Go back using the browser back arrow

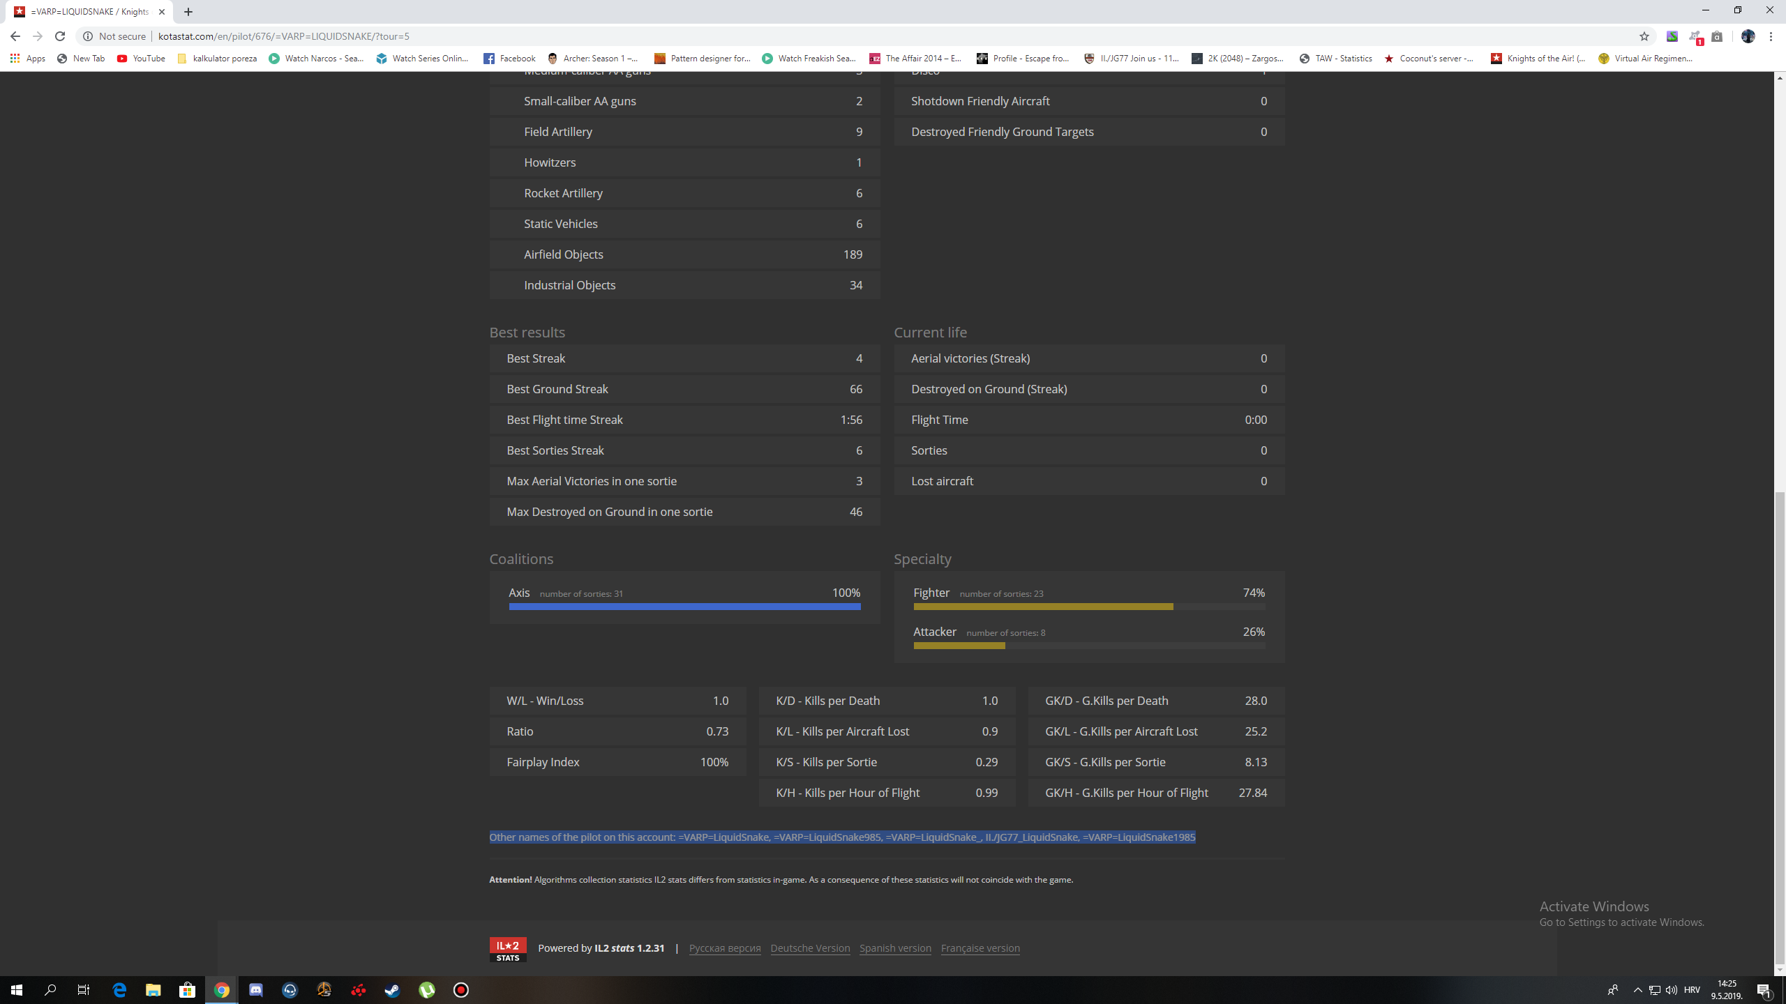15,36
